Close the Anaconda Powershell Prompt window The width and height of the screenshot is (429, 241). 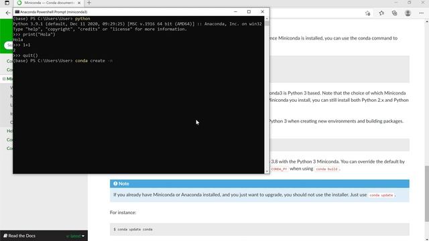tap(262, 12)
